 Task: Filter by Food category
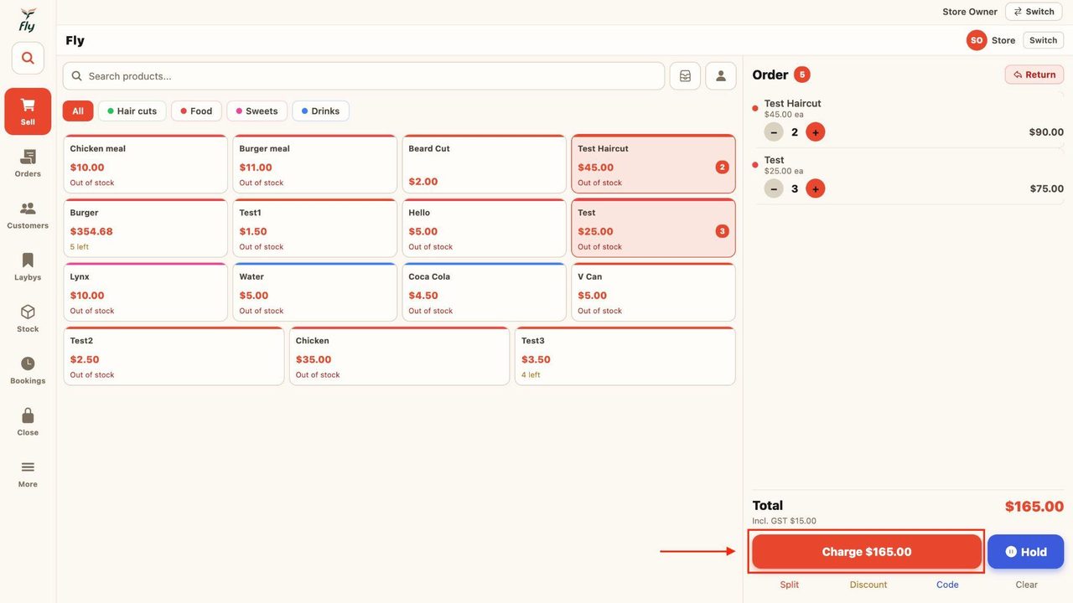(196, 111)
